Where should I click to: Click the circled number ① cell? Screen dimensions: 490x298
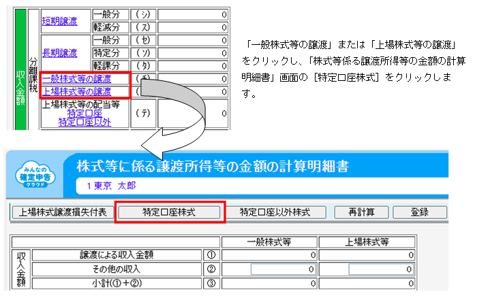point(211,255)
